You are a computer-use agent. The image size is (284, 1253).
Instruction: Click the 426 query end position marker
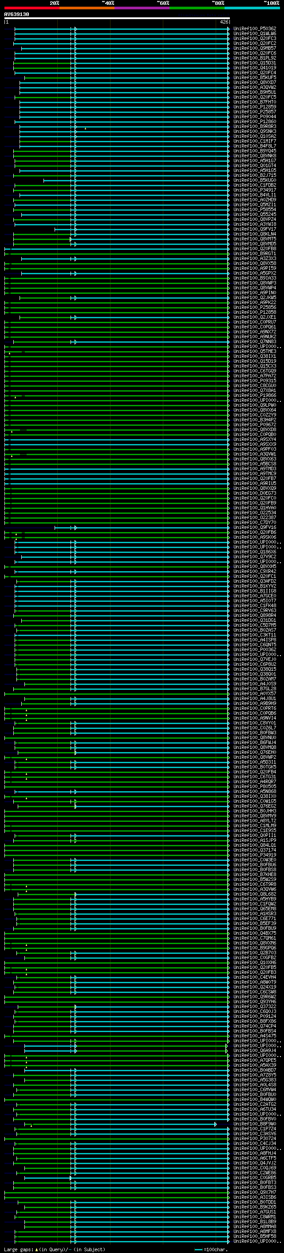coord(224,22)
